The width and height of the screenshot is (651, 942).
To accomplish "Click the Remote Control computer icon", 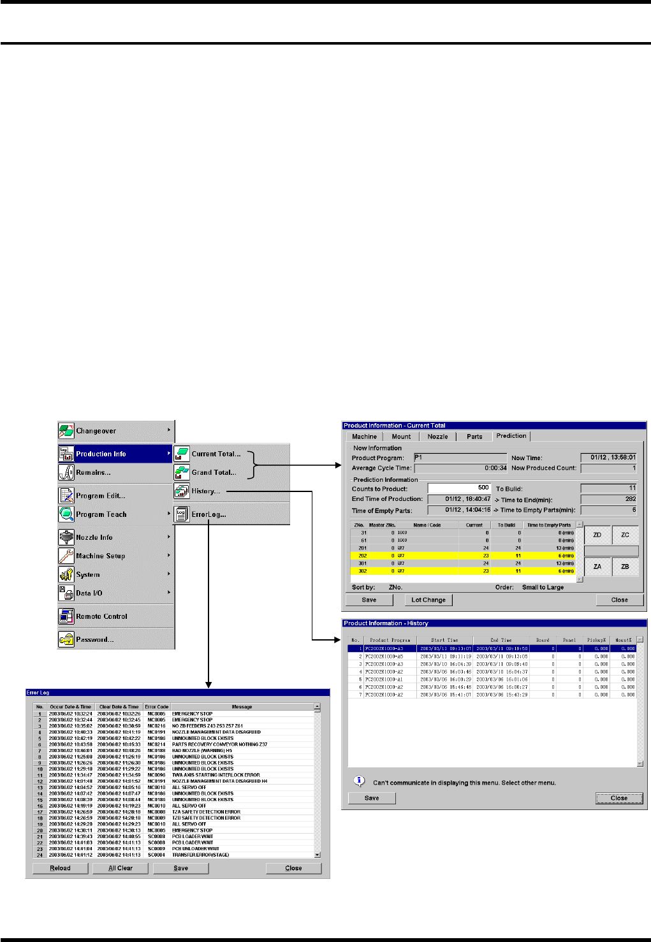I will (66, 616).
